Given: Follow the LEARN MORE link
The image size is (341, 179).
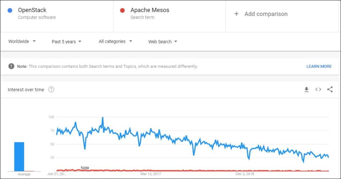Looking at the screenshot, I should click(319, 66).
